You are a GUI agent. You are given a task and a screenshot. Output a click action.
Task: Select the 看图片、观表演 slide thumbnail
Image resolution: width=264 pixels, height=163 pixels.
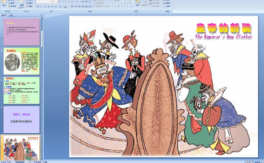tap(22, 120)
